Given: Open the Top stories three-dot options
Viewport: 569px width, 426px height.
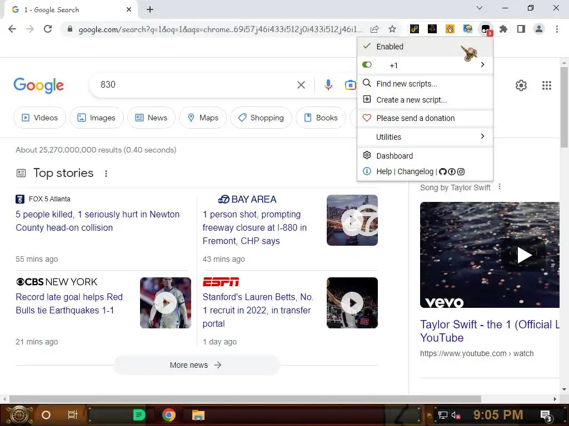Looking at the screenshot, I should click(106, 174).
